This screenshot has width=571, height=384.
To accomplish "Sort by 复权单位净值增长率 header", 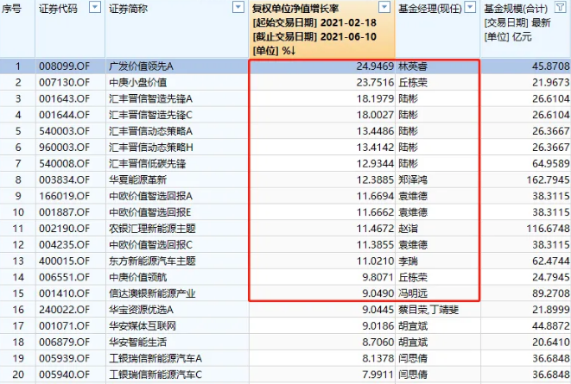I will coord(295,9).
